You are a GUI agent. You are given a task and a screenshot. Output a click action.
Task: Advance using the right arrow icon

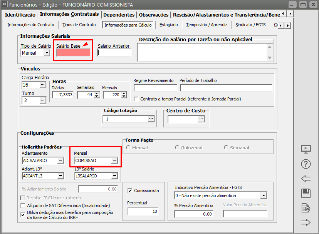(306, 222)
